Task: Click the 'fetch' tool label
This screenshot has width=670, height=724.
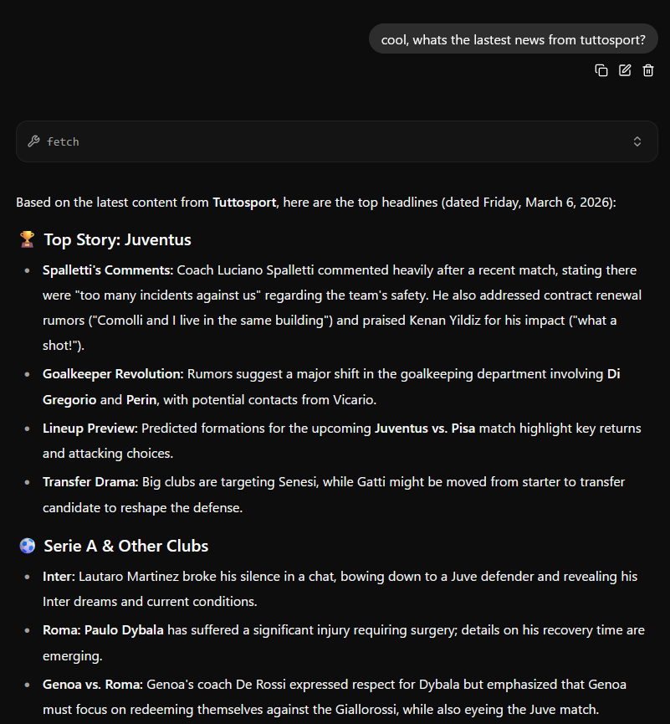Action: click(63, 141)
